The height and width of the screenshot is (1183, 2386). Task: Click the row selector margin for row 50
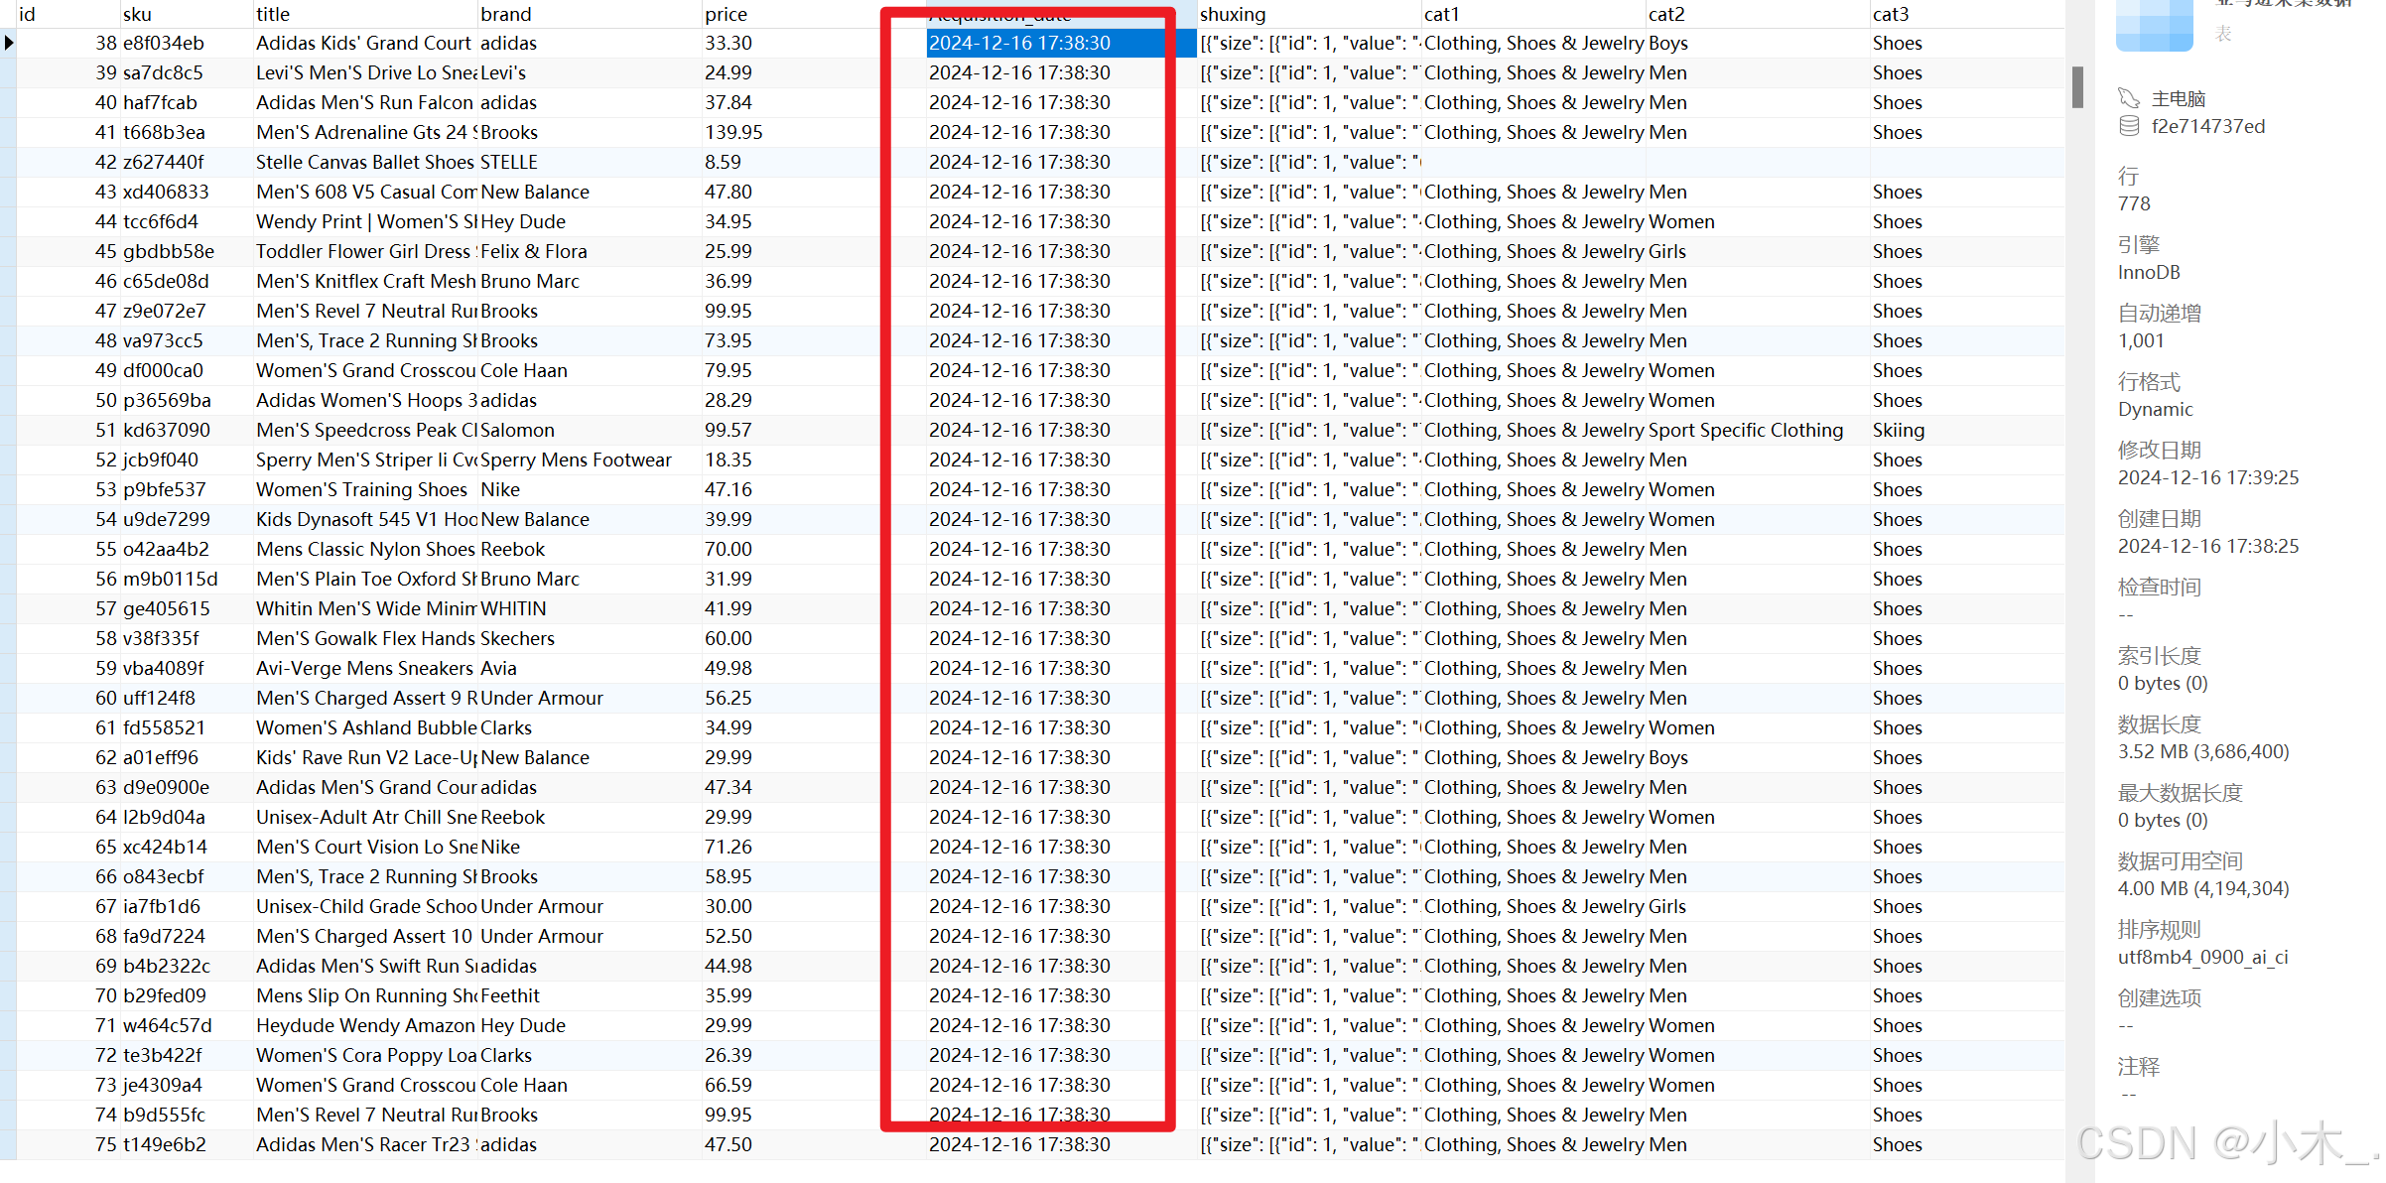9,400
